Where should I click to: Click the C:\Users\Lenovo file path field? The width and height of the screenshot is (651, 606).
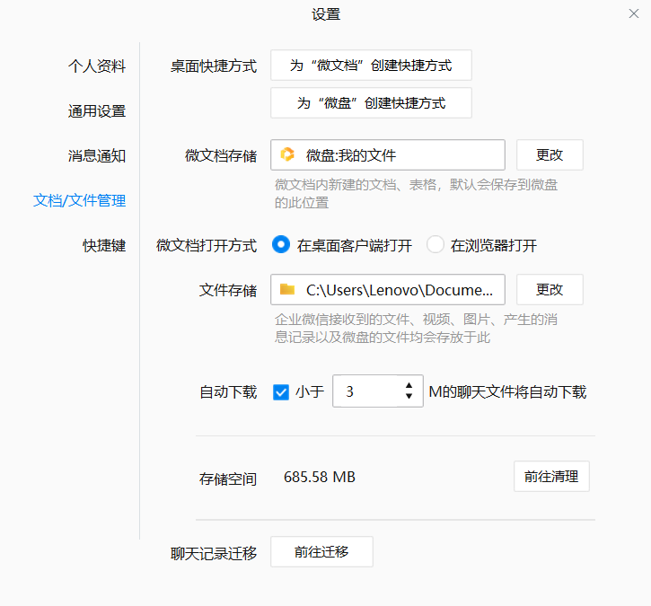388,289
